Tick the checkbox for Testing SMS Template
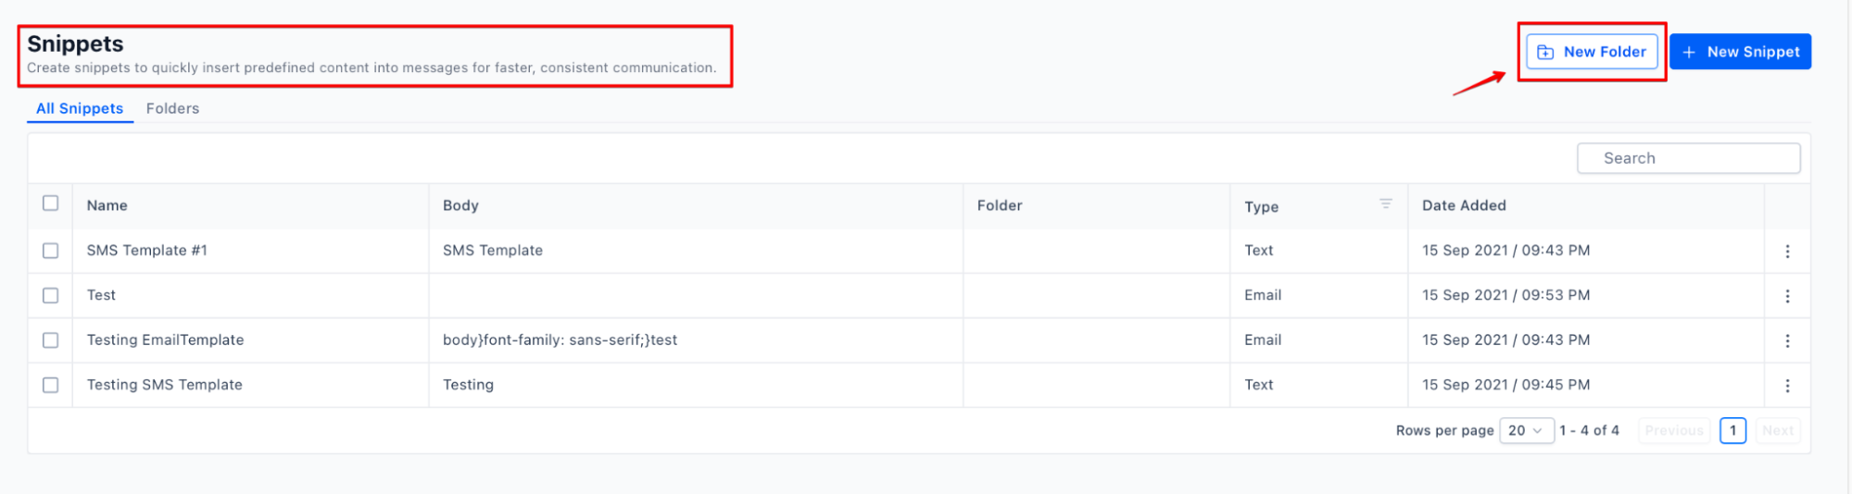Viewport: 1852px width, 494px height. (x=51, y=385)
